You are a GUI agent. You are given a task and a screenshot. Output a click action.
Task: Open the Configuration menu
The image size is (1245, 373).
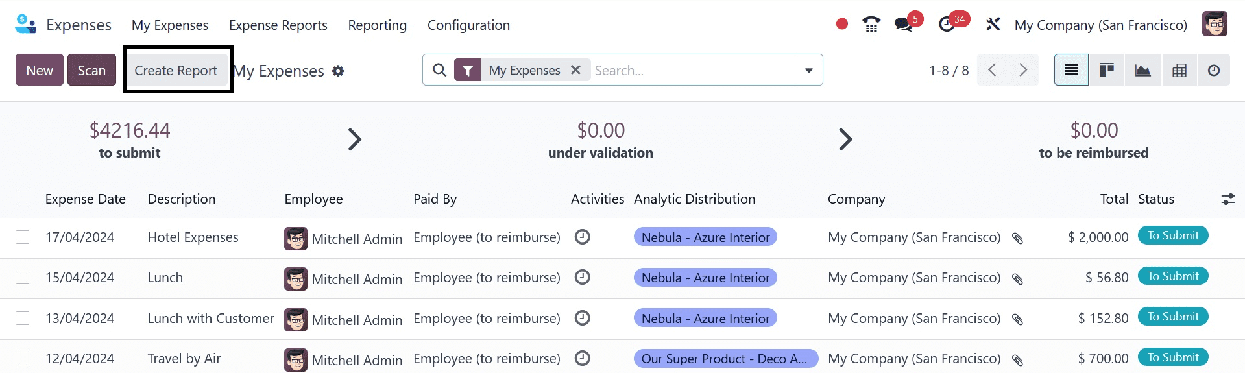[x=468, y=25]
